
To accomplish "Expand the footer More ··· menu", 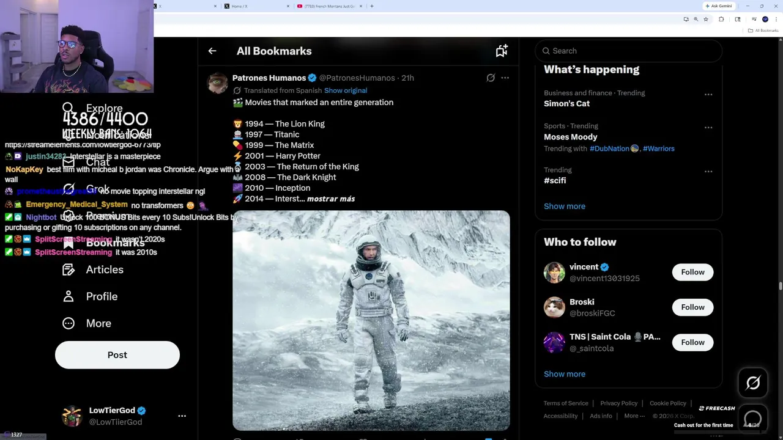I will coord(634,416).
